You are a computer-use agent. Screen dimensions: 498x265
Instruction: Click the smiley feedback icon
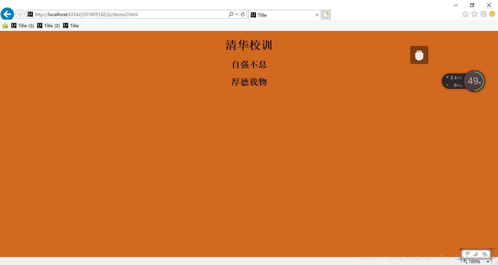(x=492, y=14)
